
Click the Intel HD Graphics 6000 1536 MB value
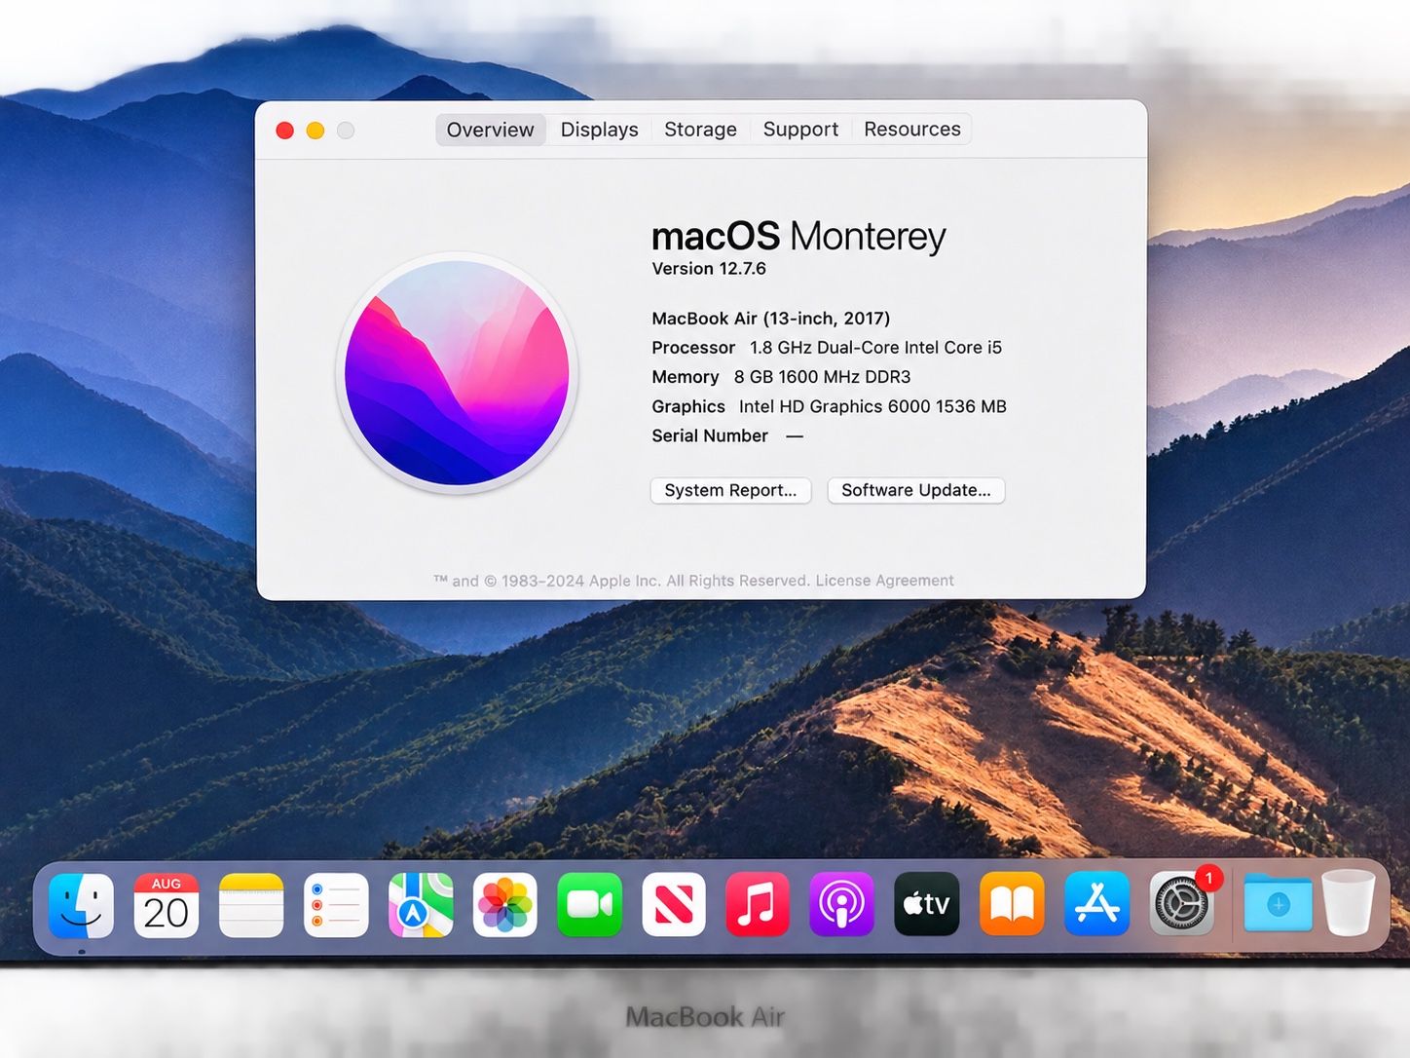pyautogui.click(x=872, y=406)
